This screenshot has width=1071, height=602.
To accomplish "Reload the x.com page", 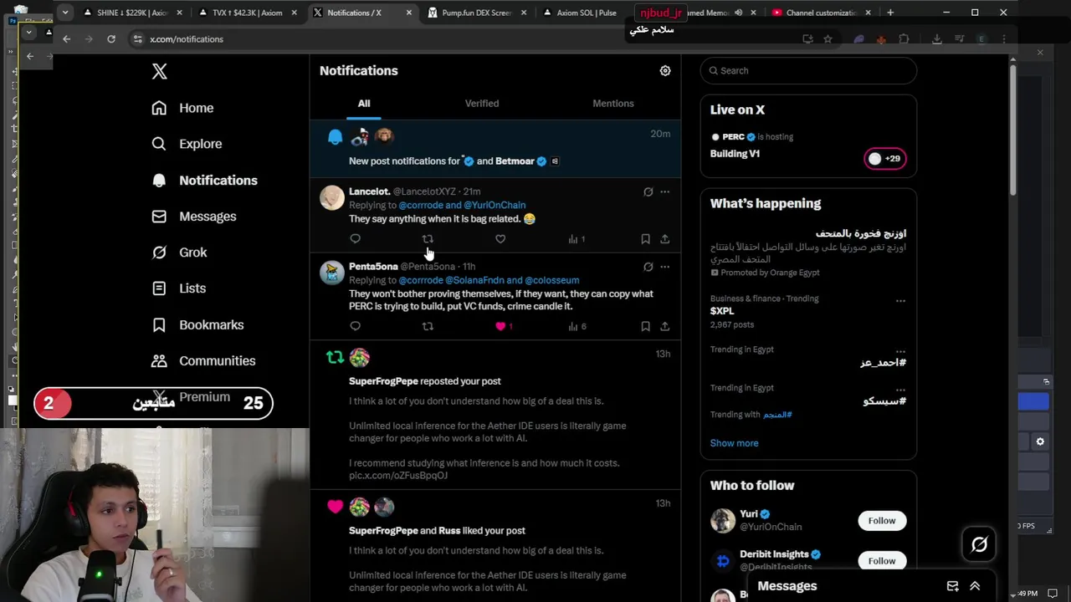I will coord(111,39).
